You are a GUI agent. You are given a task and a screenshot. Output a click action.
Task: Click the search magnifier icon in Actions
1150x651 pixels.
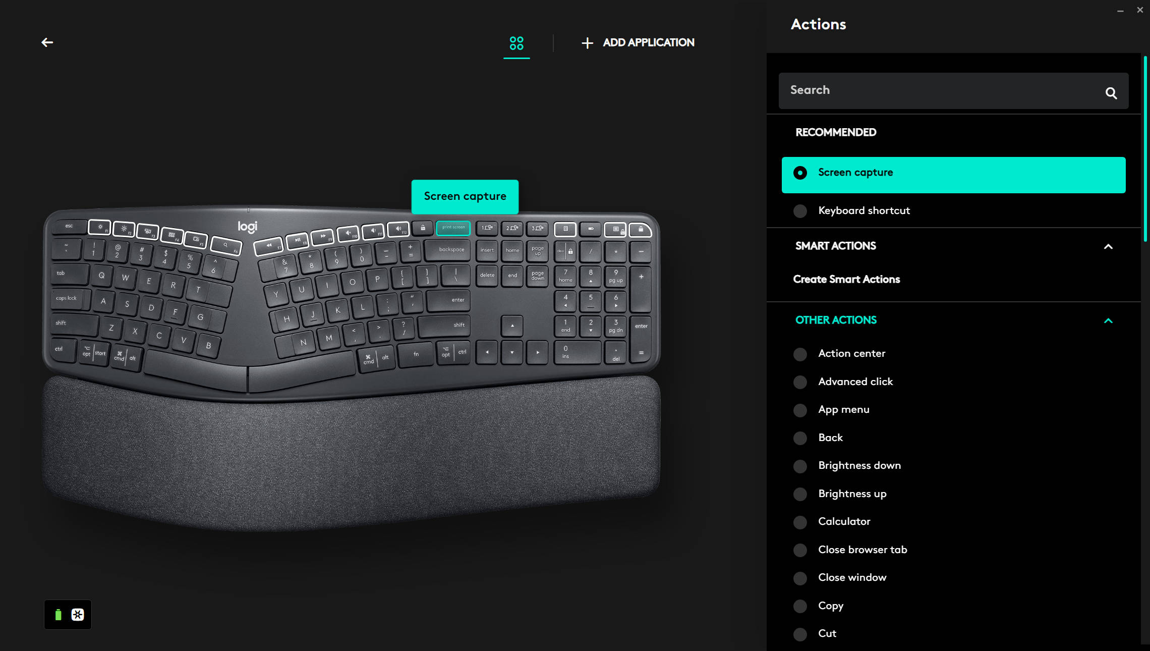pos(1111,92)
